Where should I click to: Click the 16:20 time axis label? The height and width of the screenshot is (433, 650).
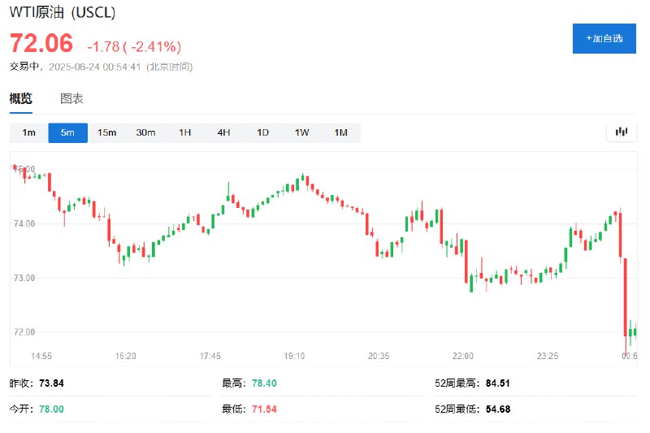click(x=126, y=356)
